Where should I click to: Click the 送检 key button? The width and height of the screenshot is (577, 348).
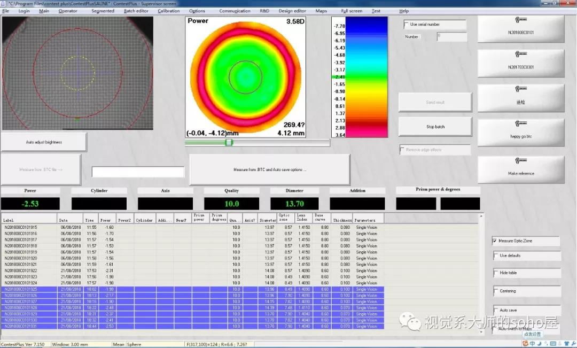[x=521, y=97]
